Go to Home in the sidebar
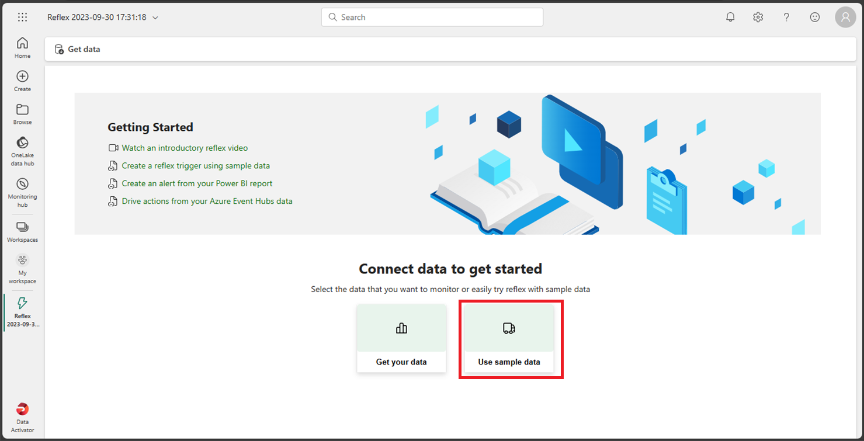 [x=22, y=48]
